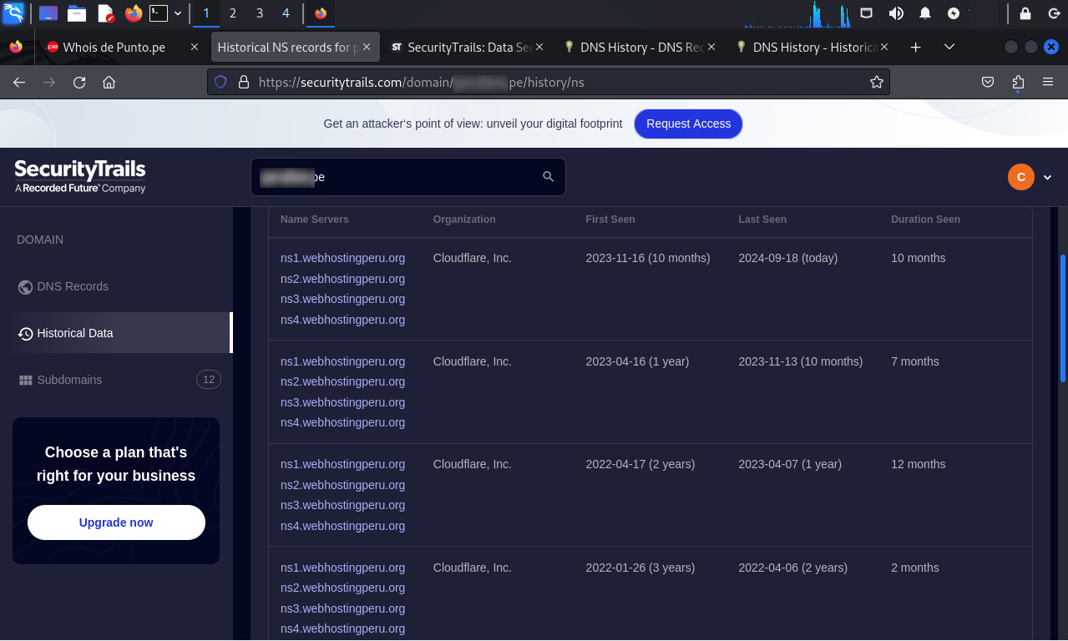Open the Firefox extensions puzzle icon

pyautogui.click(x=1017, y=82)
